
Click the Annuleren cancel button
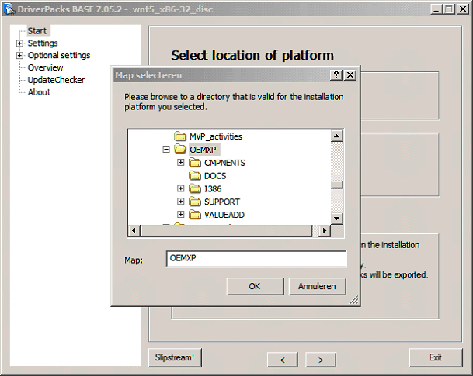(x=317, y=286)
